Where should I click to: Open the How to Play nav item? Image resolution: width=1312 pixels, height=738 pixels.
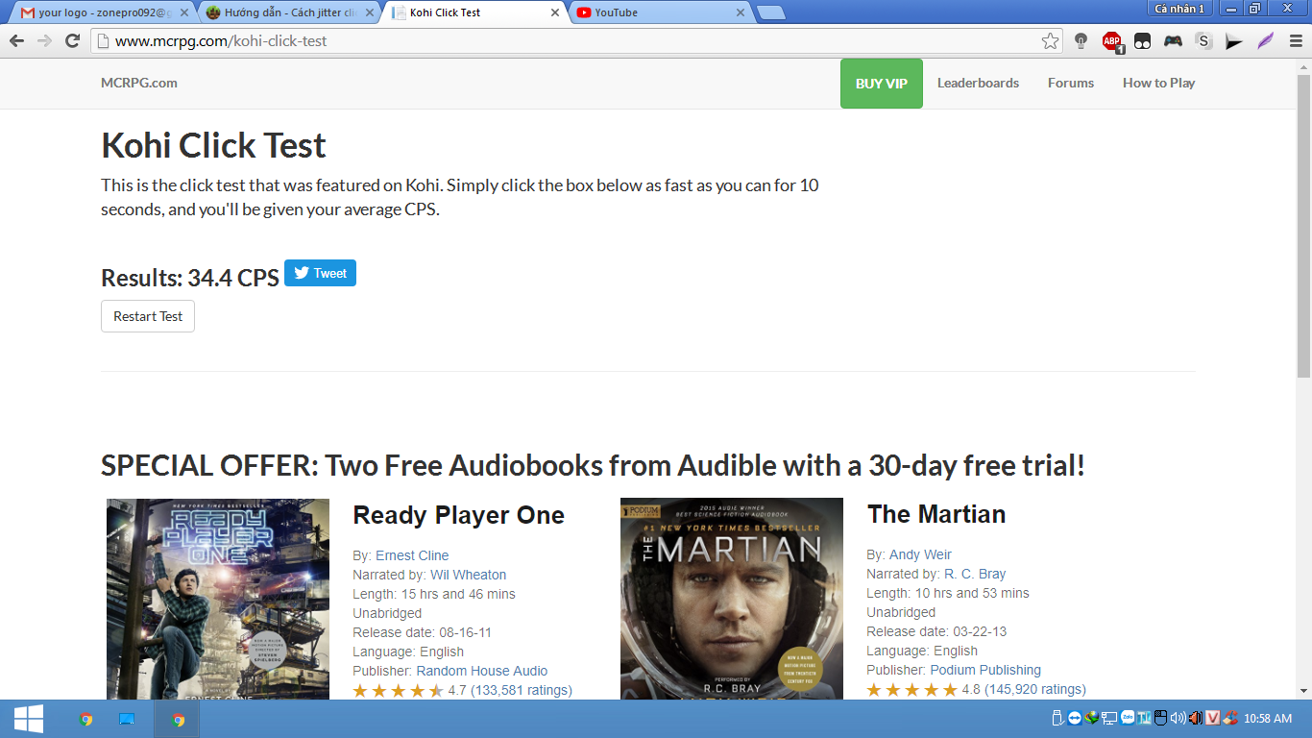tap(1159, 83)
